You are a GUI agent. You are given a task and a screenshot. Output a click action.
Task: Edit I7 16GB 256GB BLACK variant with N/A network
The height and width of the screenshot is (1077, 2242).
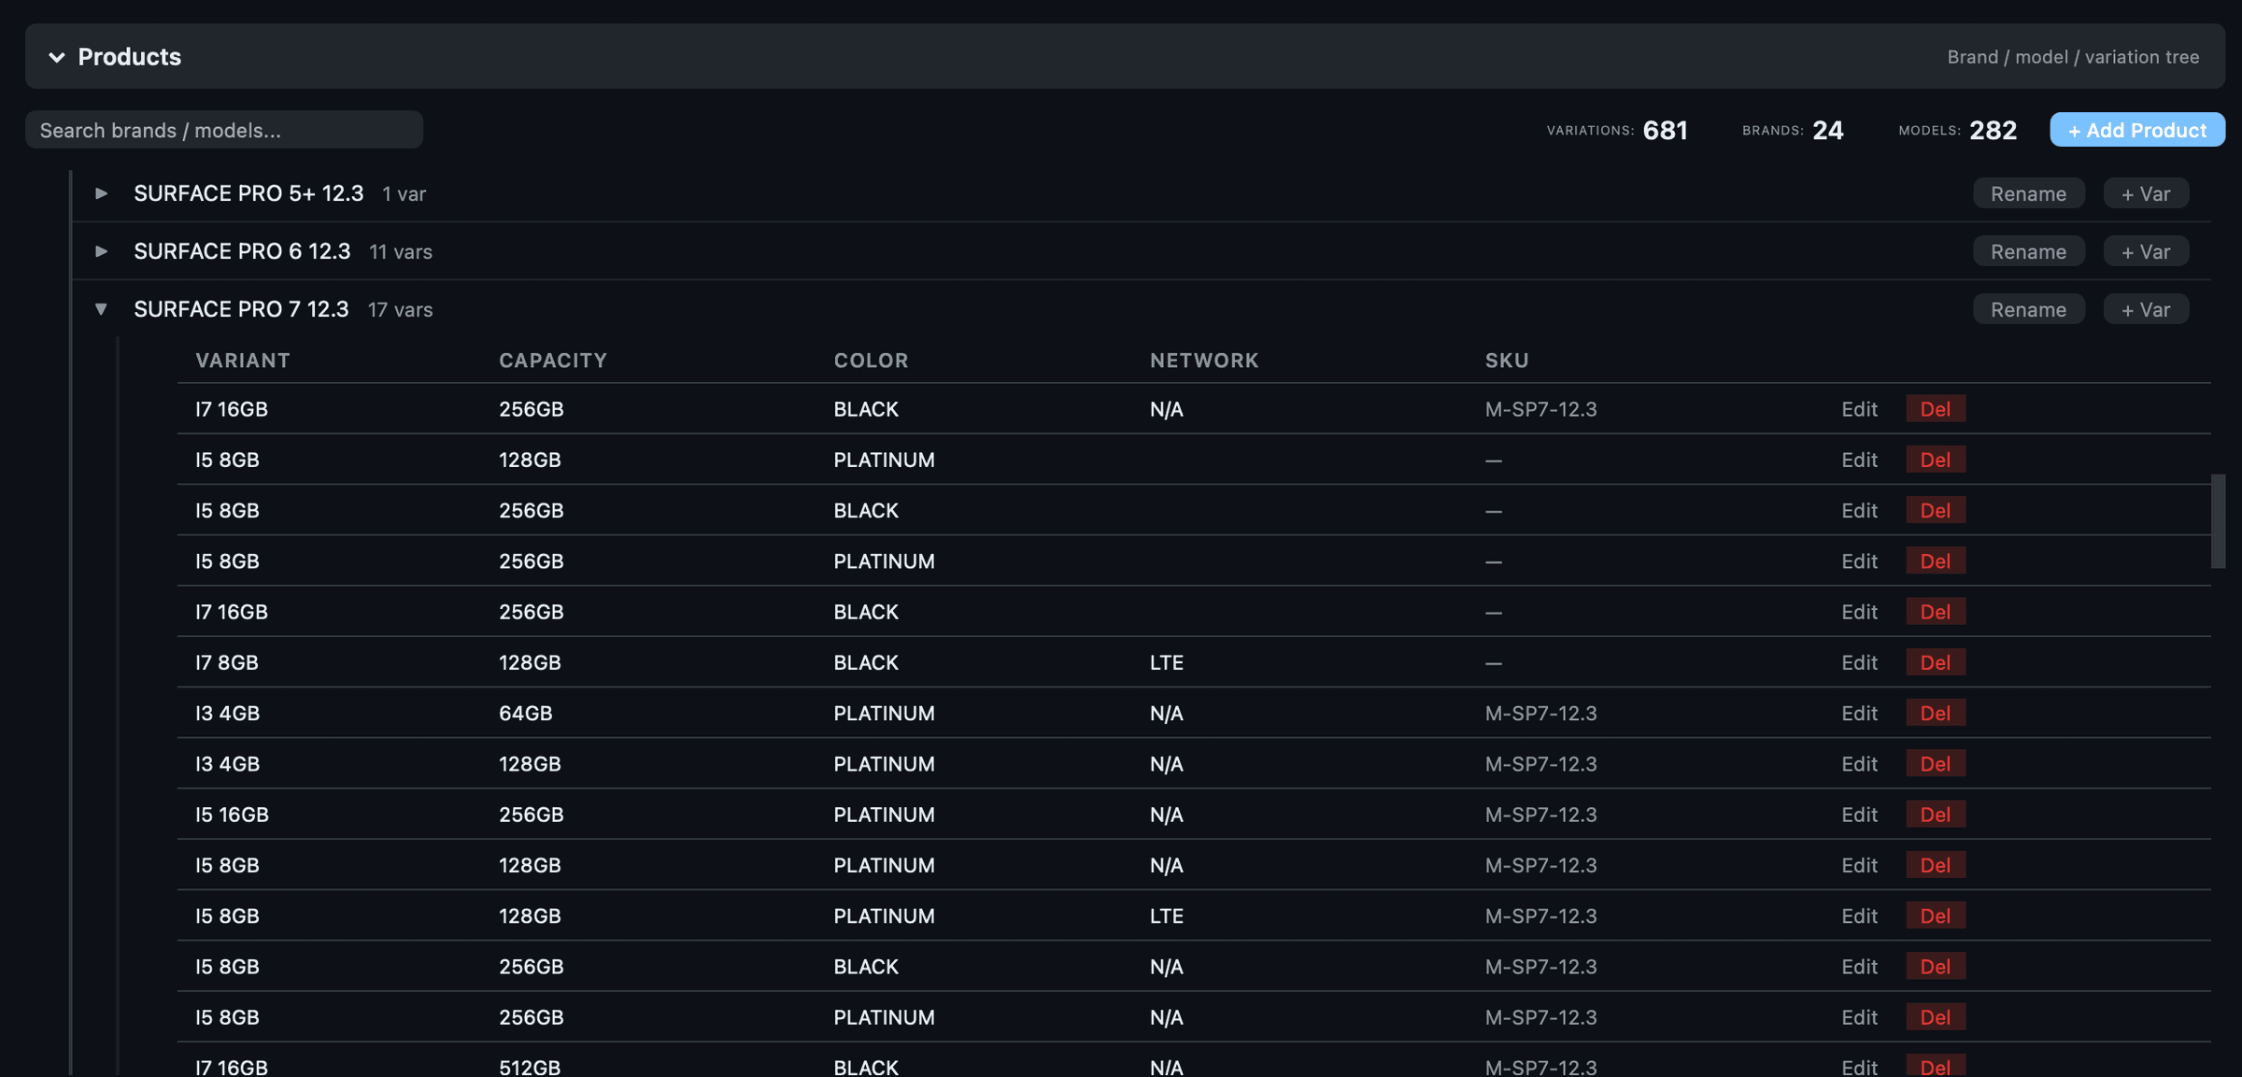coord(1859,409)
